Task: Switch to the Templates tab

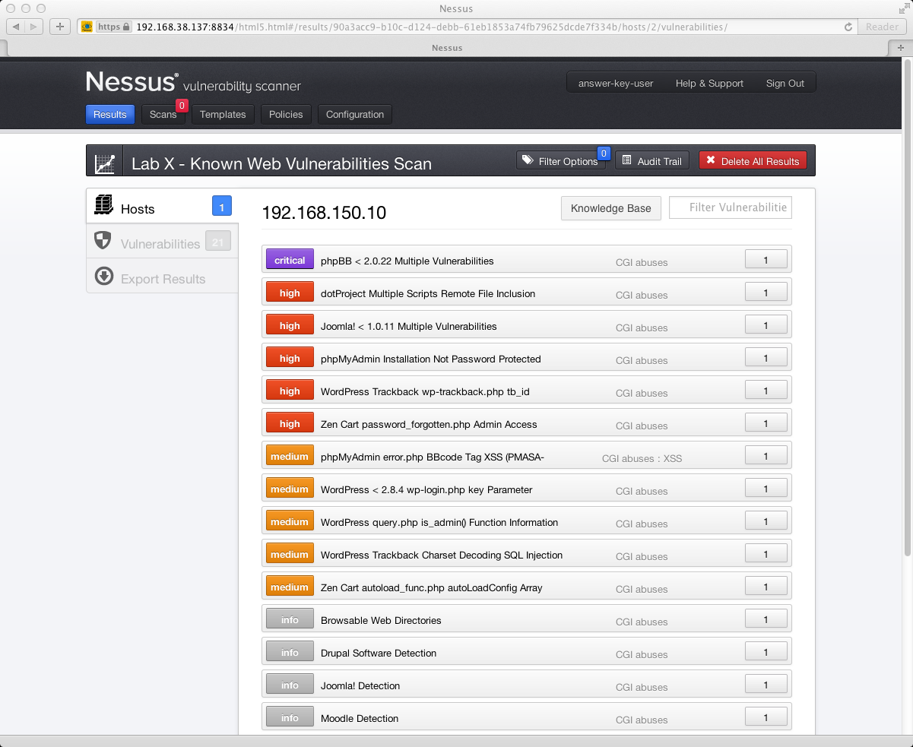Action: [x=223, y=115]
